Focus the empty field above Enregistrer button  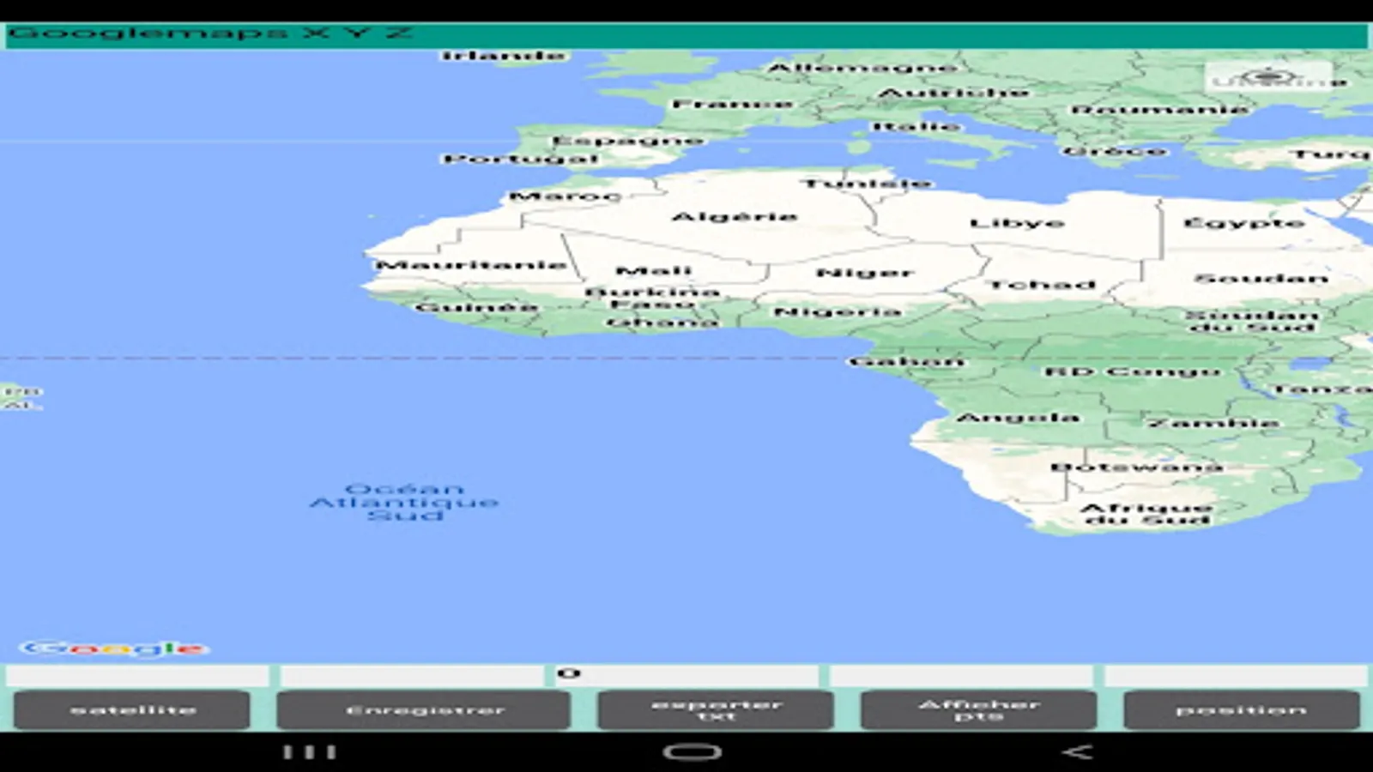412,674
